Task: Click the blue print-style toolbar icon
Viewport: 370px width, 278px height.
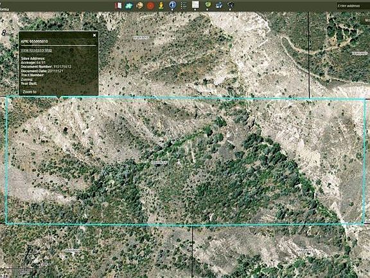Action: (x=219, y=5)
